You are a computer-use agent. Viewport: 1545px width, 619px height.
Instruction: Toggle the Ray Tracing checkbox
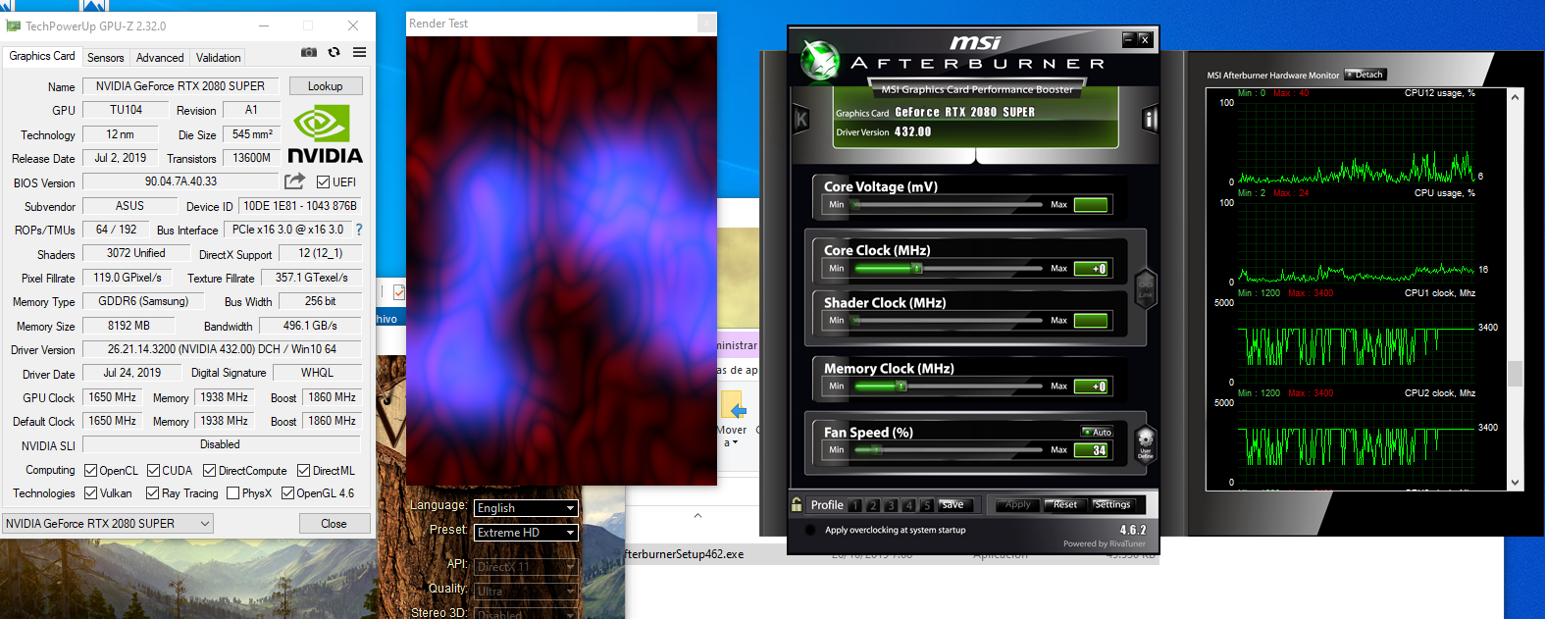[152, 493]
